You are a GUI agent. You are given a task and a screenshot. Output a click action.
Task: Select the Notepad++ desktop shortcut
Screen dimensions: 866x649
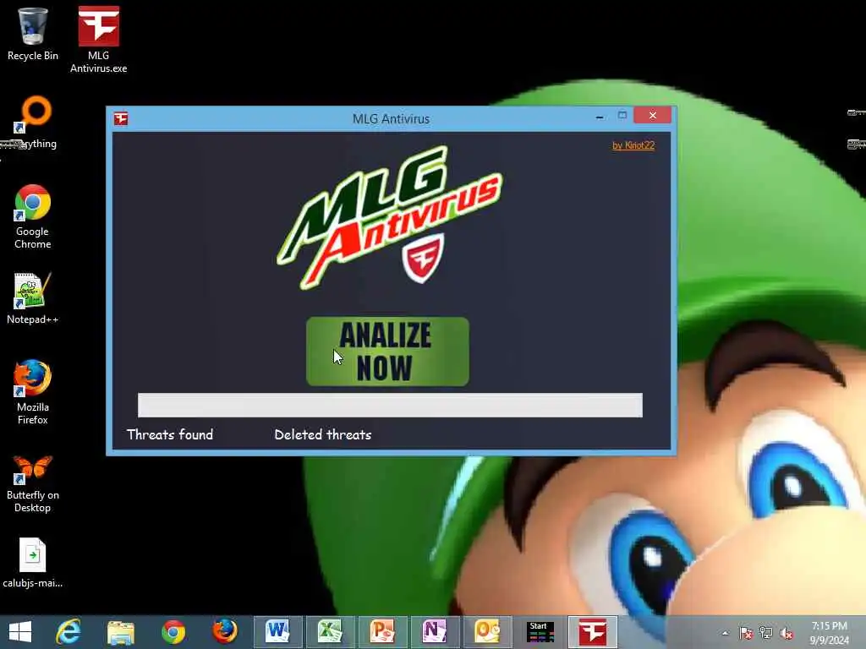click(x=33, y=298)
